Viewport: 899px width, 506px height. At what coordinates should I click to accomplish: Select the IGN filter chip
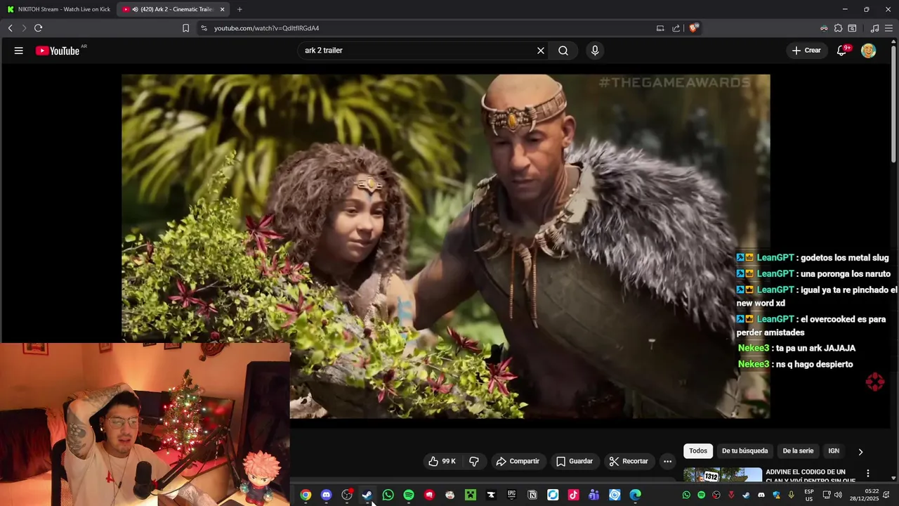click(x=834, y=451)
